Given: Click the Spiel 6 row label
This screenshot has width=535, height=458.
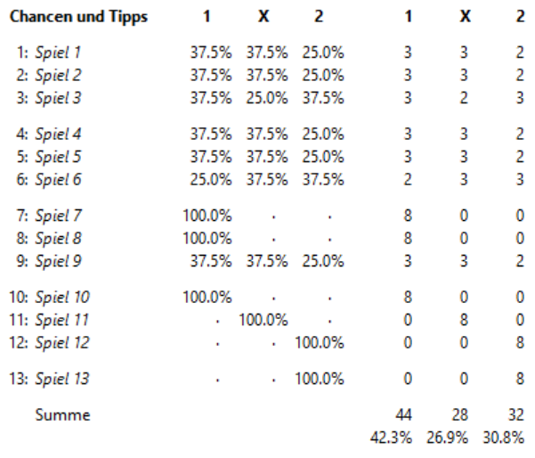Looking at the screenshot, I should click(59, 180).
